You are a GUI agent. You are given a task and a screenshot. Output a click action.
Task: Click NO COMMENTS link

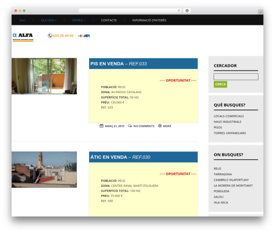pos(144,126)
